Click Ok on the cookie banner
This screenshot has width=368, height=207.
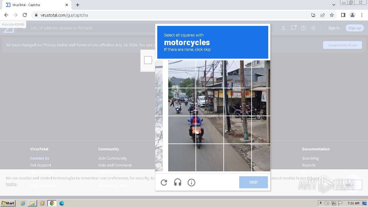tap(348, 185)
